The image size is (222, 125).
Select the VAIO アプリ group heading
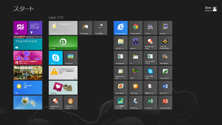56,18
